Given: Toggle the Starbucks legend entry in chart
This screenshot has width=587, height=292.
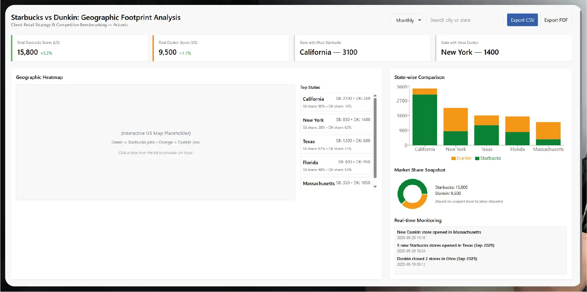Looking at the screenshot, I should (488, 158).
